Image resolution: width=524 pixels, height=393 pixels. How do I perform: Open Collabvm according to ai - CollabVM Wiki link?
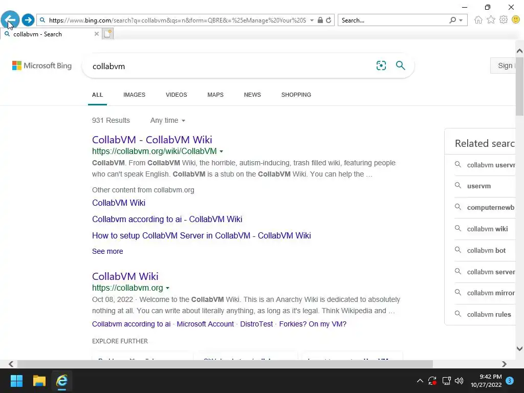click(167, 219)
